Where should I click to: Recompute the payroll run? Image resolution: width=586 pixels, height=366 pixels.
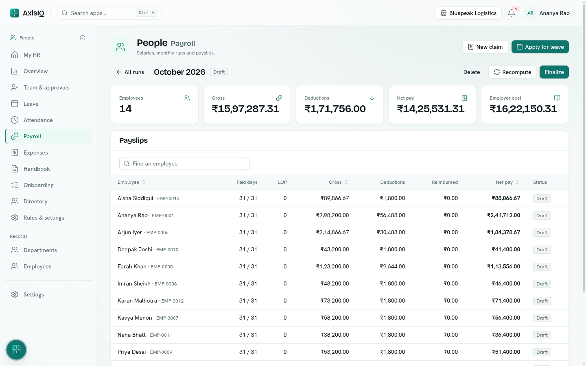[512, 72]
